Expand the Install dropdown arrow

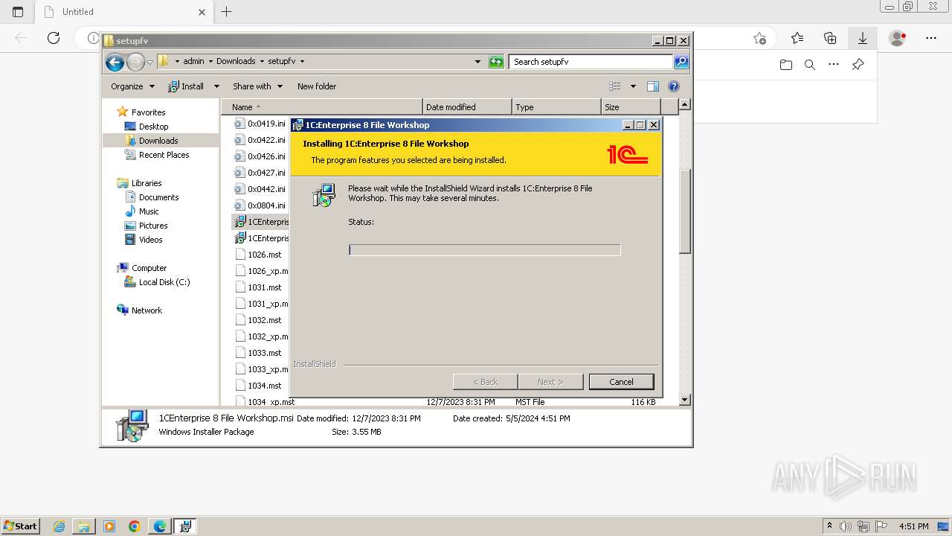click(216, 86)
